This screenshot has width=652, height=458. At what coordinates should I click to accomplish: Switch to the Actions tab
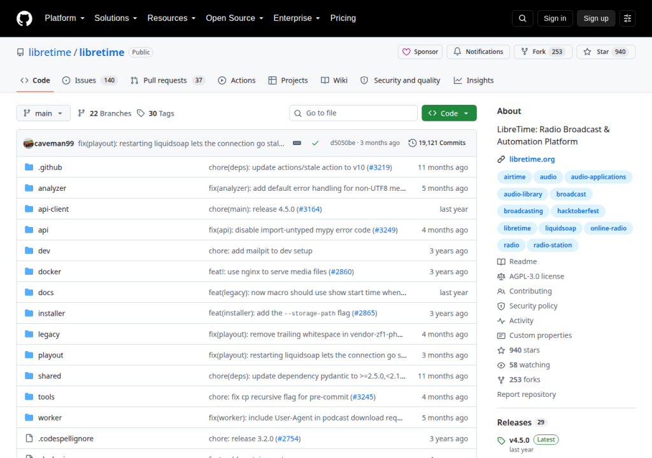[237, 80]
